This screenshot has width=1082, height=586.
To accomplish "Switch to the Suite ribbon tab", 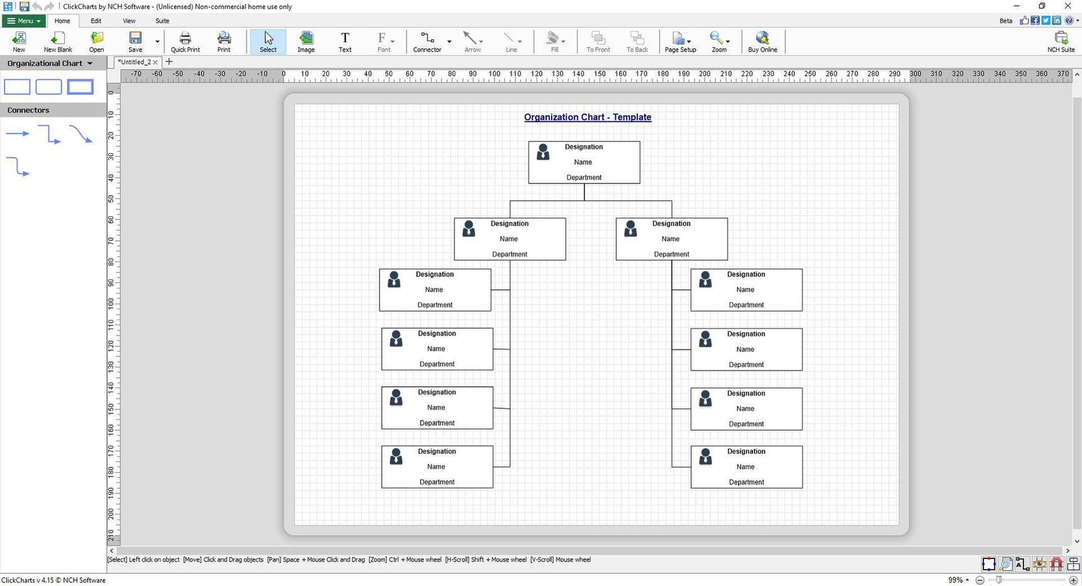I will click(x=162, y=21).
